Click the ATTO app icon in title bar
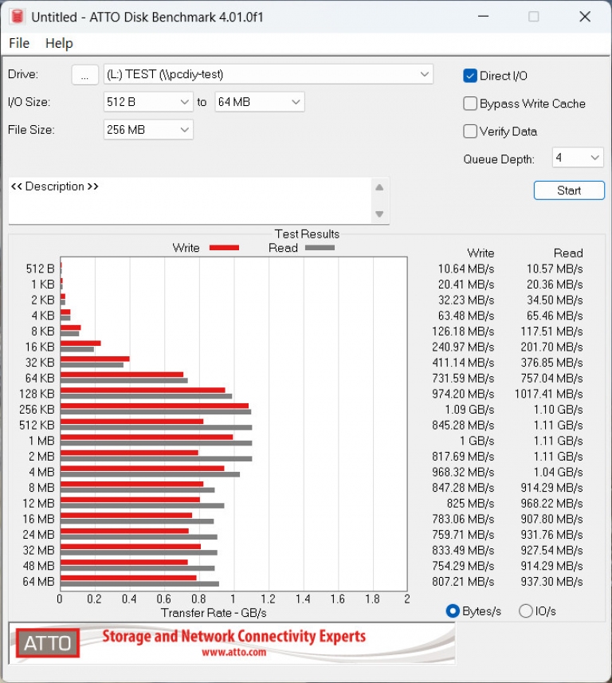612x683 pixels. 17,17
